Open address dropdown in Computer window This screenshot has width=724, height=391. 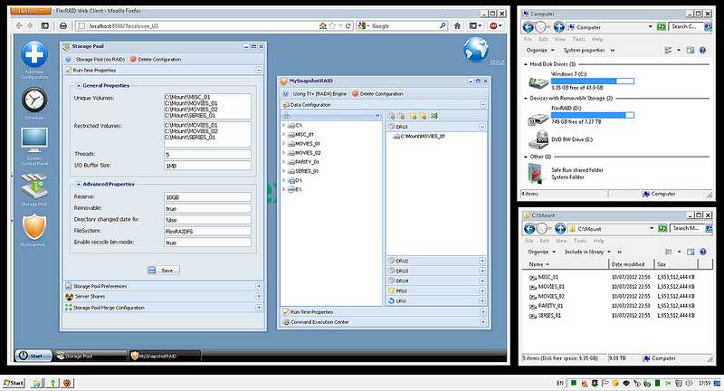(x=650, y=27)
